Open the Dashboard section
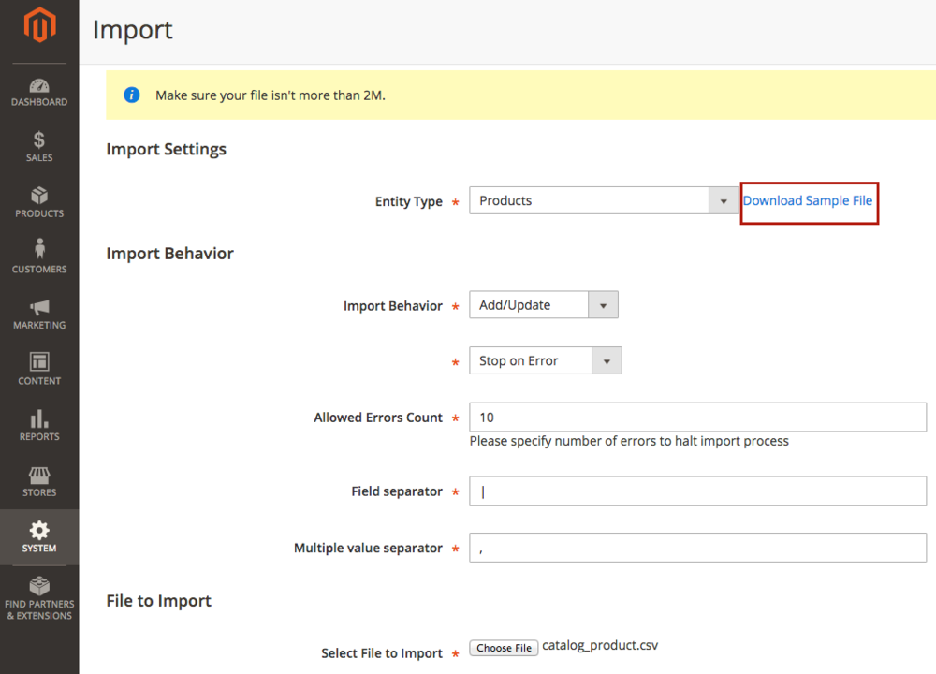The image size is (936, 674). 38,90
